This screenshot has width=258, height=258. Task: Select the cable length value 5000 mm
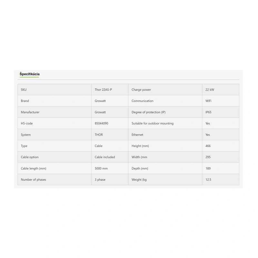coord(101,168)
